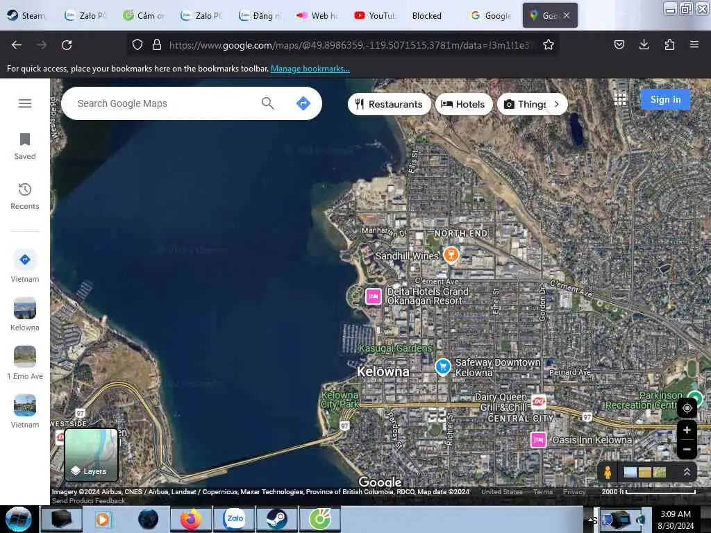Viewport: 711px width, 533px height.
Task: Click the Kasugai Gardens label
Action: coord(395,348)
